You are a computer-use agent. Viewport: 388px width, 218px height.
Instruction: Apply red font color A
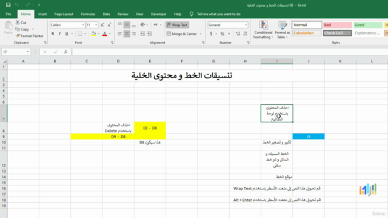(x=105, y=34)
